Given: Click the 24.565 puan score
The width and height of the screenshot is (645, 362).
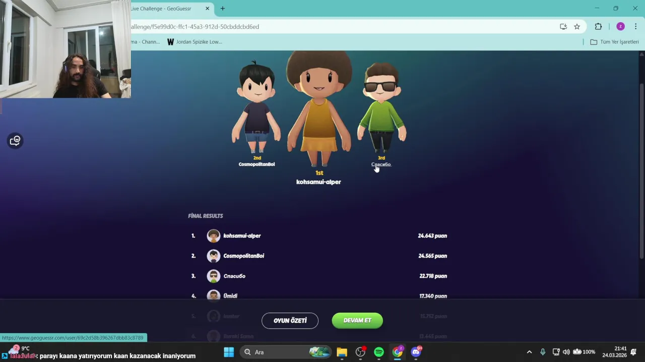Looking at the screenshot, I should tap(432, 256).
